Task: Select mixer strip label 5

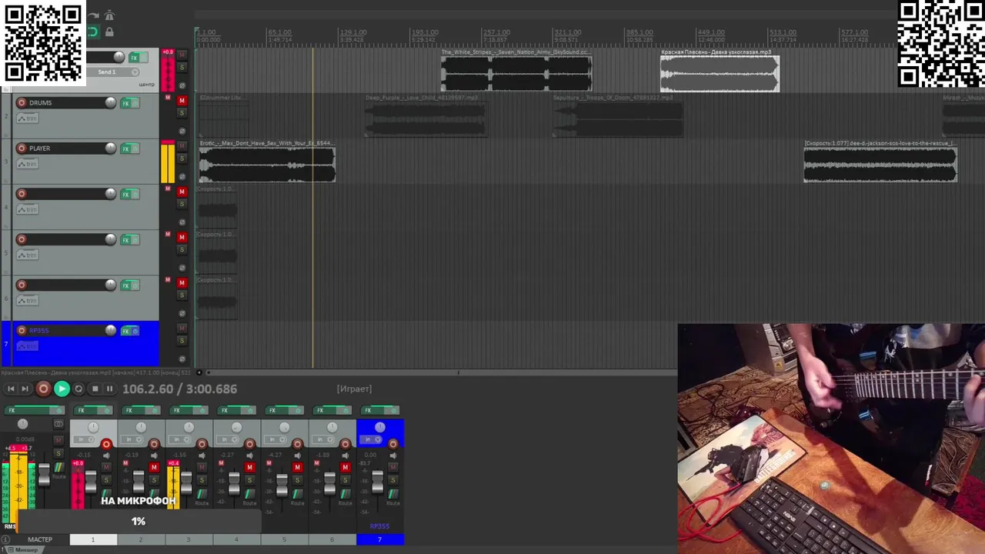Action: click(x=284, y=539)
